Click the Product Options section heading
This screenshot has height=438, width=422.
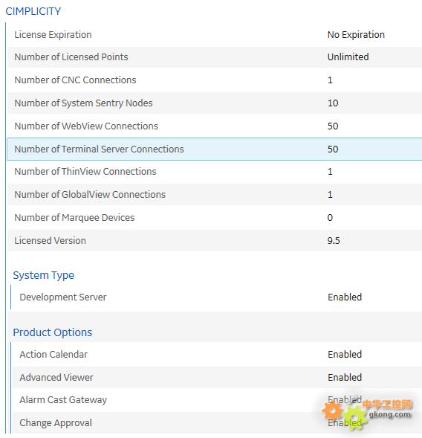53,332
